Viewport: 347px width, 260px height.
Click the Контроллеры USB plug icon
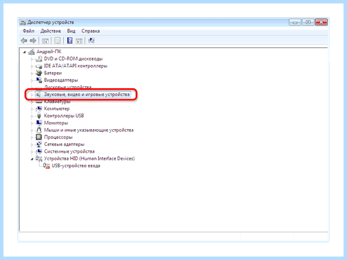point(39,115)
